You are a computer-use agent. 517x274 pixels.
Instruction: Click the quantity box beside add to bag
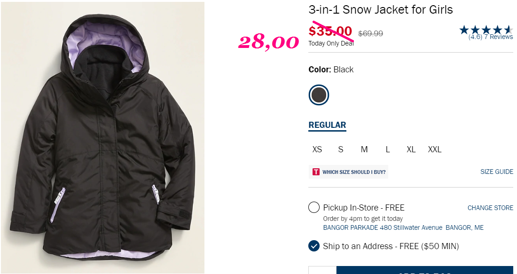(322, 270)
